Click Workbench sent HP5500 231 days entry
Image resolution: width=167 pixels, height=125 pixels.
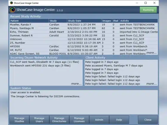[40, 65]
